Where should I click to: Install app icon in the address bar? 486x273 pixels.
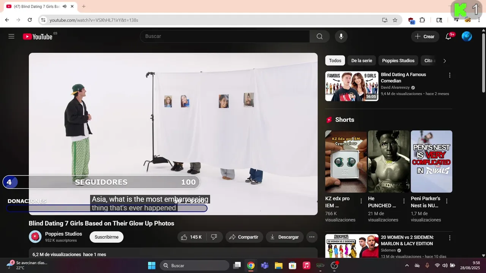click(385, 20)
